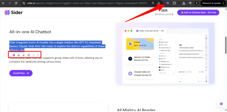This screenshot has height=112, width=227.
Task: Click the Editor's pick badge text
Action: click(164, 14)
